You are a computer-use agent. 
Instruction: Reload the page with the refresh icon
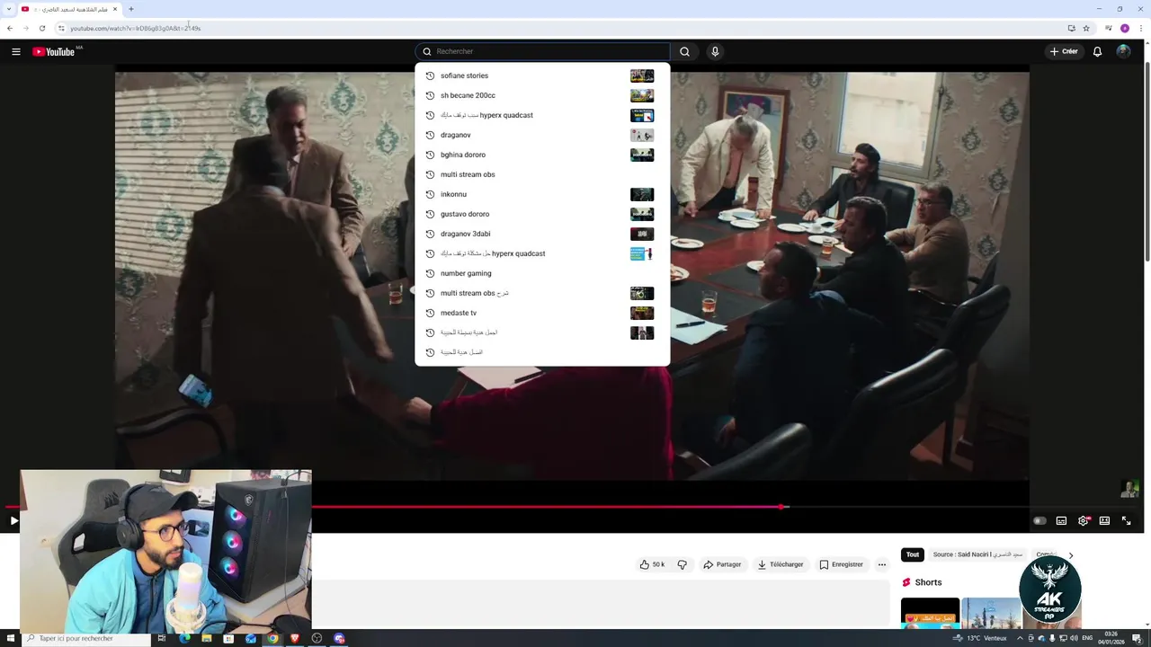pyautogui.click(x=41, y=28)
